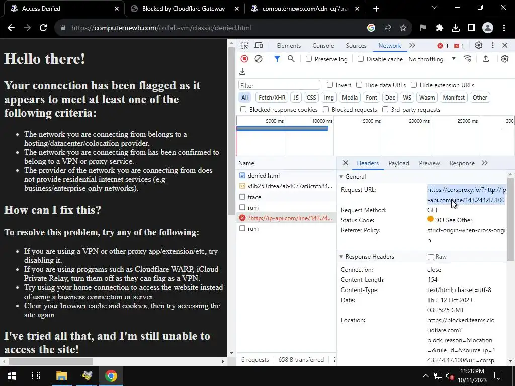Import HAR file upload icon
The image size is (515, 386).
[486, 59]
